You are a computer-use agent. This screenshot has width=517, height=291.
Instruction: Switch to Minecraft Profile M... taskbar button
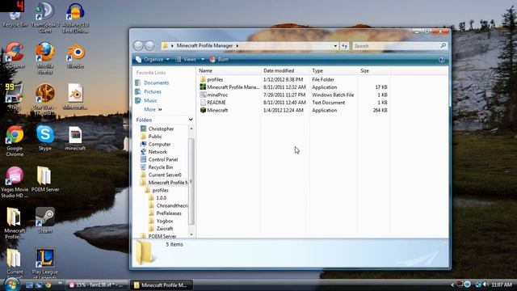(162, 285)
